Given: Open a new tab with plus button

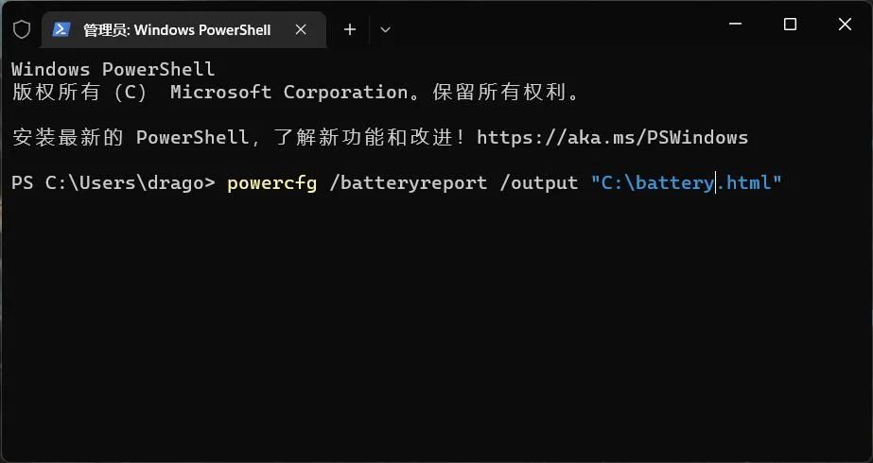Looking at the screenshot, I should [x=350, y=29].
